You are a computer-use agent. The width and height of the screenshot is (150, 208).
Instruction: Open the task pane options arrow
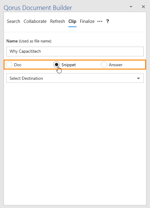pyautogui.click(x=131, y=7)
